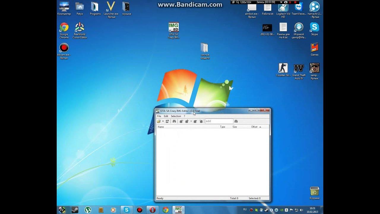
Task: Select the Counter-Strike desktop icon
Action: pos(283,70)
